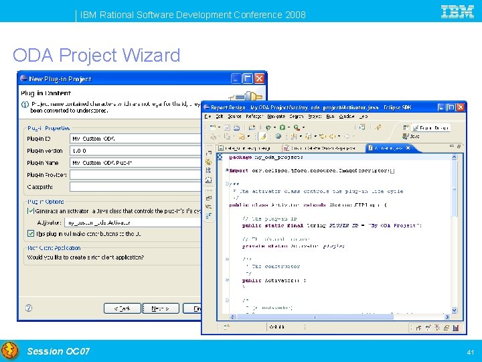Click the Open Perspective icon beside Report Design
Image resolution: width=482 pixels, height=362 pixels.
click(x=406, y=127)
